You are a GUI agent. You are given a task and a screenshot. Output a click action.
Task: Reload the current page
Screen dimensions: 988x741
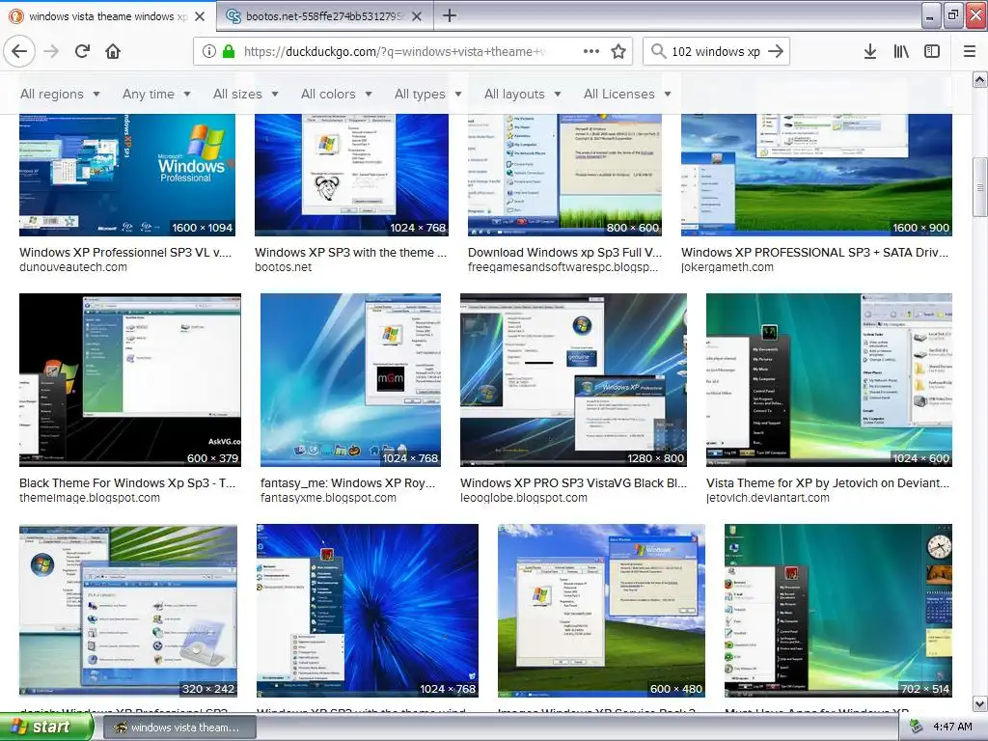pos(82,51)
